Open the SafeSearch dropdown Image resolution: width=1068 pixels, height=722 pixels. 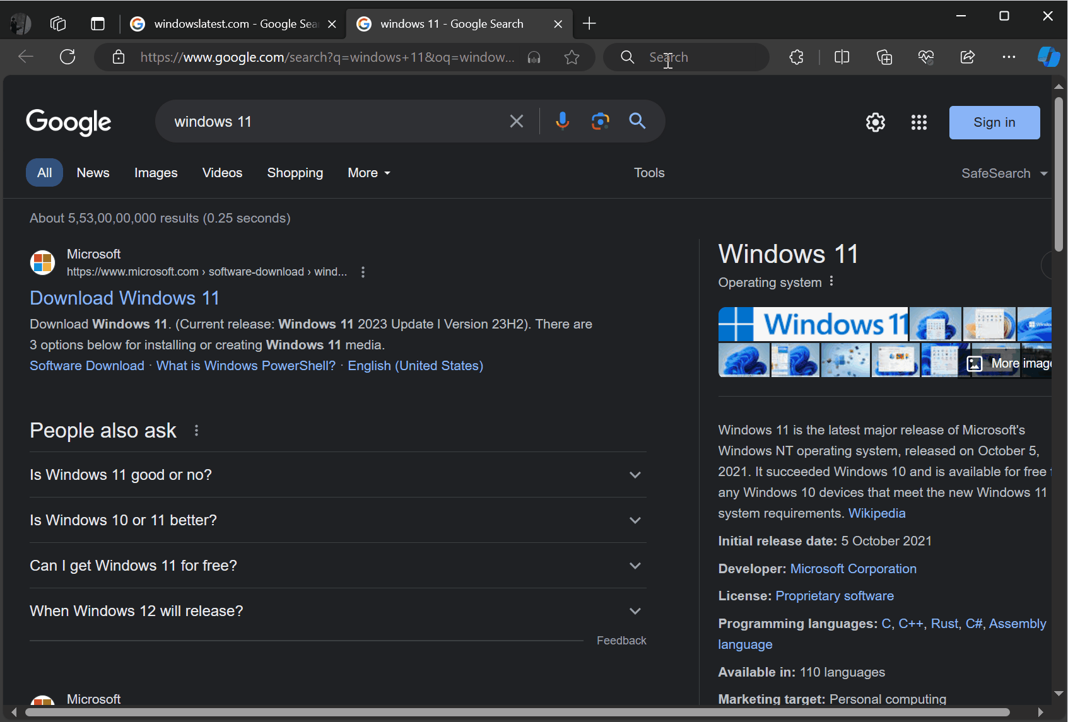pyautogui.click(x=1004, y=173)
